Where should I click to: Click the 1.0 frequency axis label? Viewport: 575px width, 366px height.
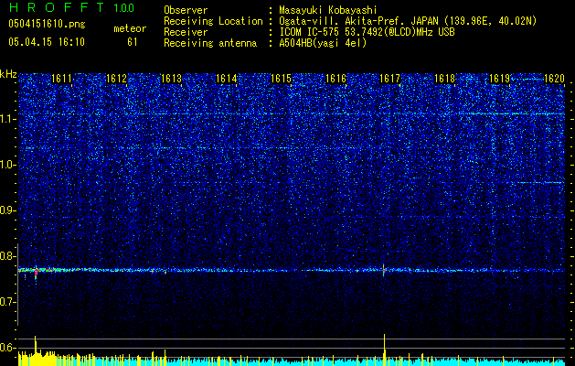[8, 165]
